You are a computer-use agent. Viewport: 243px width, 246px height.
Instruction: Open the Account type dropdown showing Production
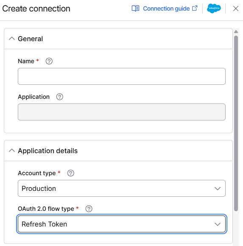[121, 188]
